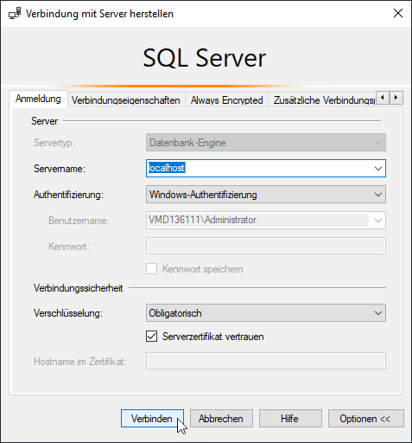This screenshot has width=412, height=443.
Task: Switch to the Anmeldung tab
Action: tap(38, 99)
